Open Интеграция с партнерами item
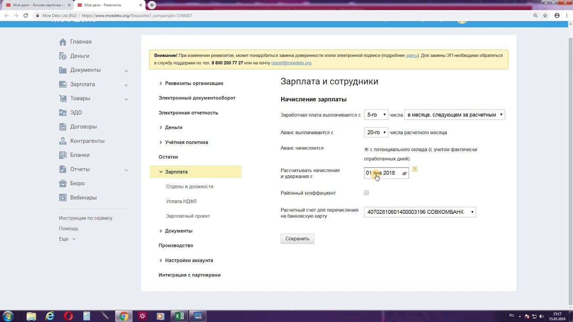 [190, 275]
